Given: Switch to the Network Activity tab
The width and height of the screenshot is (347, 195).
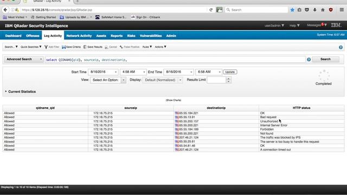Looking at the screenshot, I should (x=79, y=36).
